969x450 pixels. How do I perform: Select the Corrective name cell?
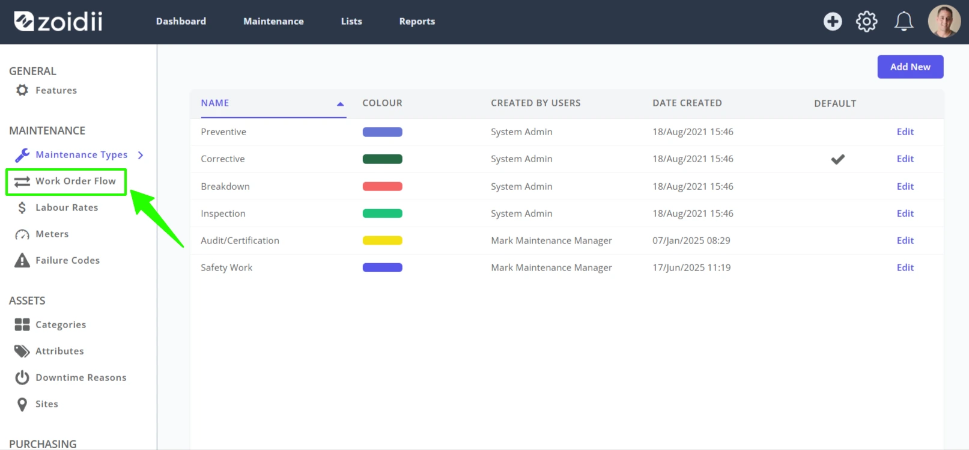(x=223, y=159)
